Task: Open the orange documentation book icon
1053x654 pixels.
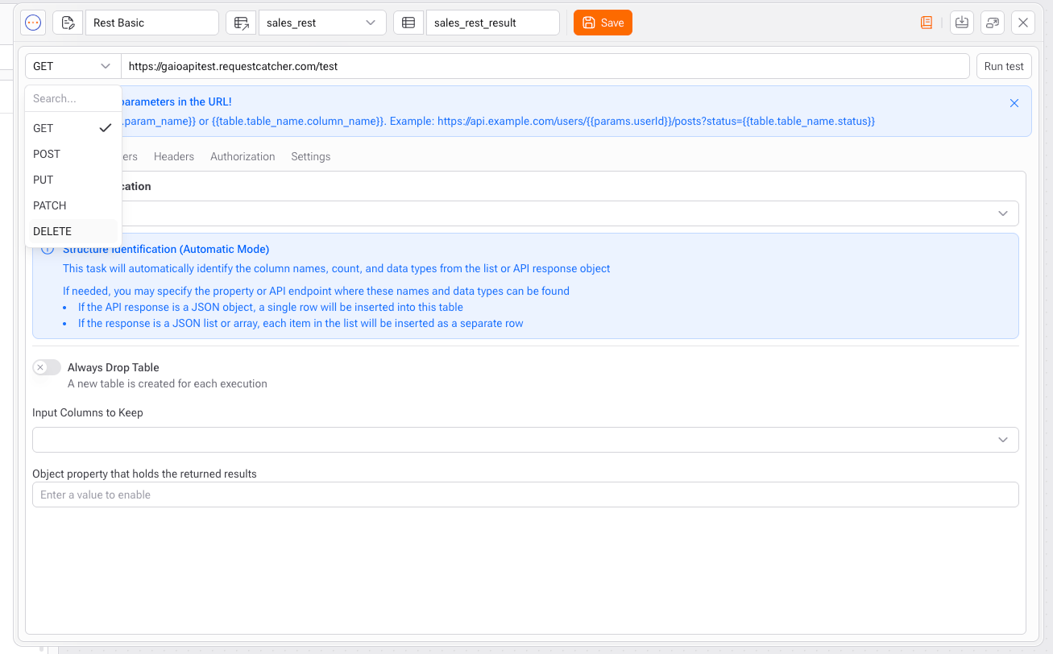Action: click(927, 23)
